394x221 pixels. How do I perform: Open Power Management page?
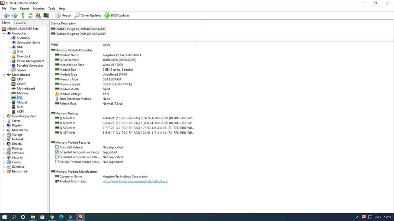(x=30, y=61)
